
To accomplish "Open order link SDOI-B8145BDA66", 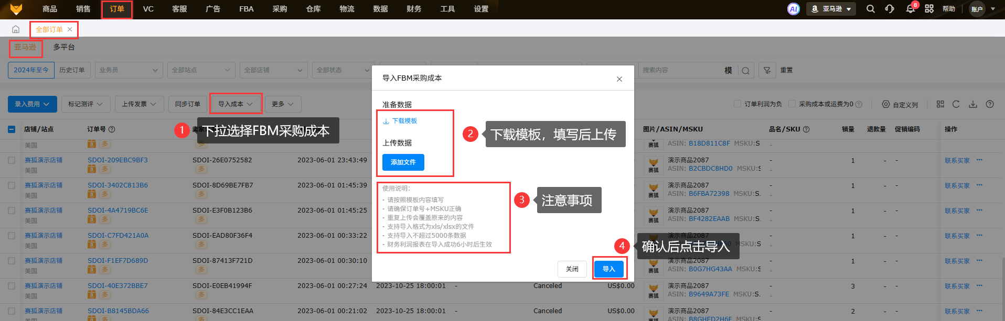I will point(118,311).
